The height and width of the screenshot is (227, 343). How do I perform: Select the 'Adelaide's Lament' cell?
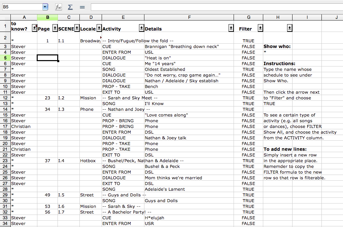pos(189,189)
